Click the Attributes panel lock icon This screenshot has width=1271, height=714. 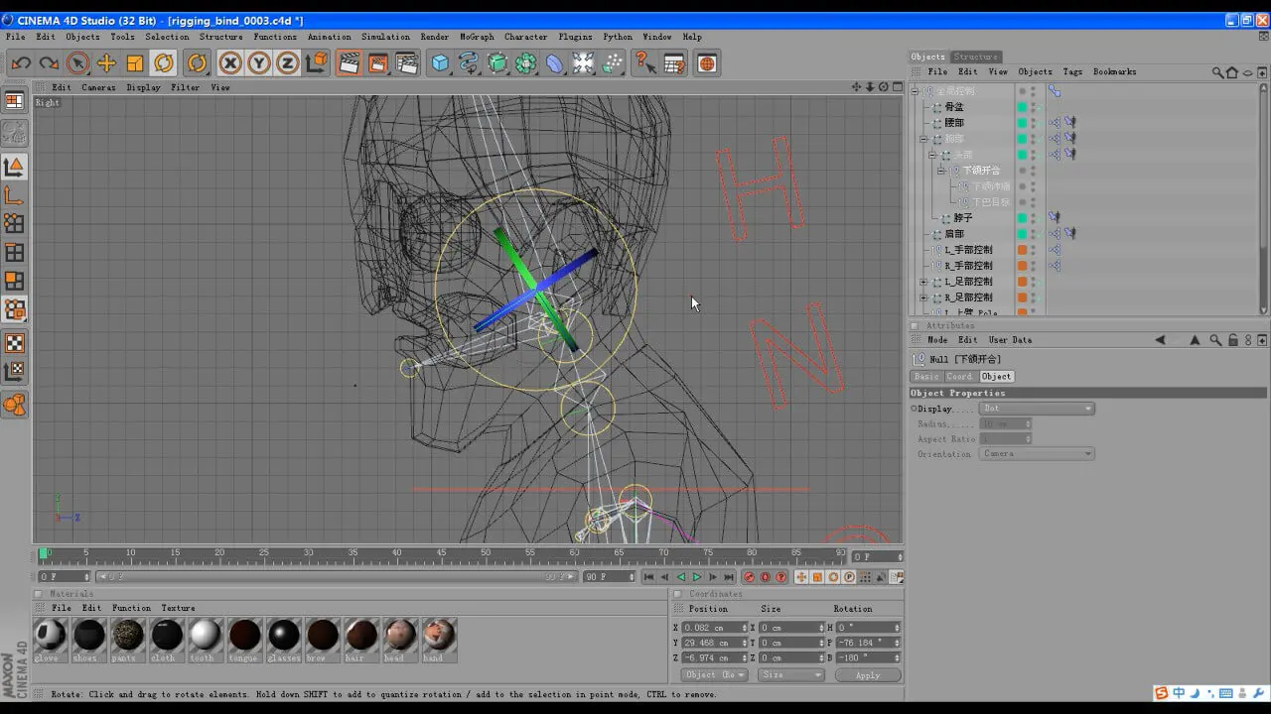click(1233, 340)
